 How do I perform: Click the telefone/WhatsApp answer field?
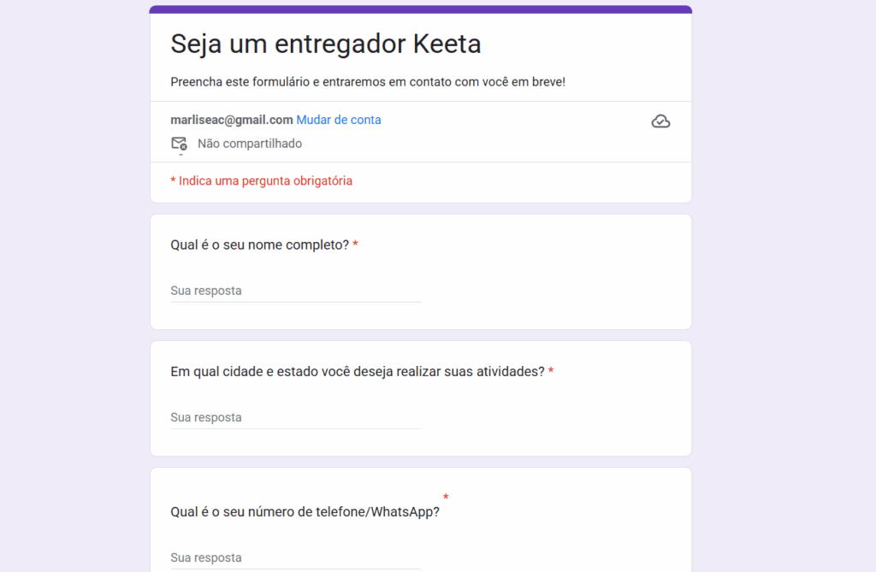click(x=295, y=558)
